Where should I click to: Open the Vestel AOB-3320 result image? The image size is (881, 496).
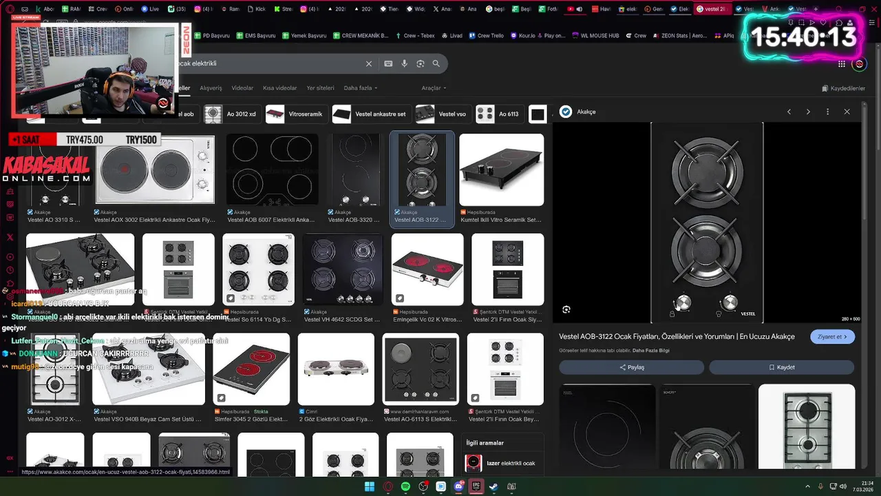(354, 169)
